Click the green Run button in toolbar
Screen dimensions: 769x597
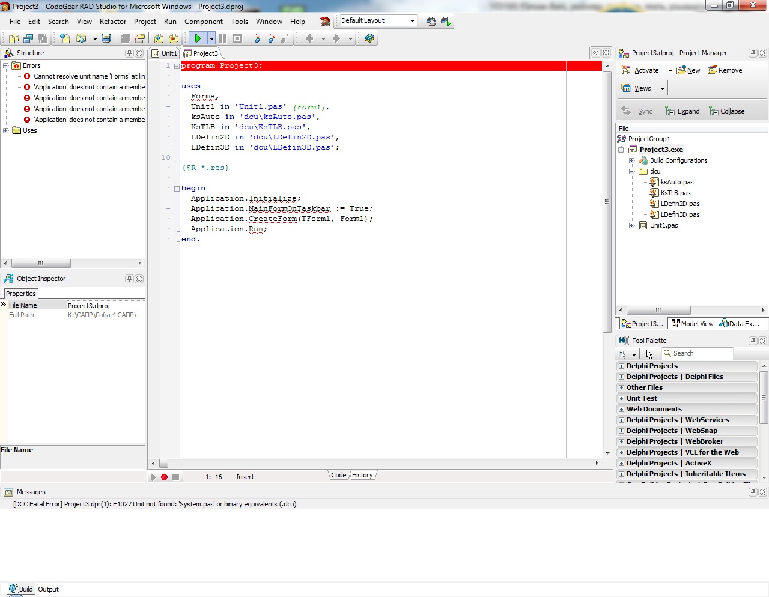tap(197, 38)
